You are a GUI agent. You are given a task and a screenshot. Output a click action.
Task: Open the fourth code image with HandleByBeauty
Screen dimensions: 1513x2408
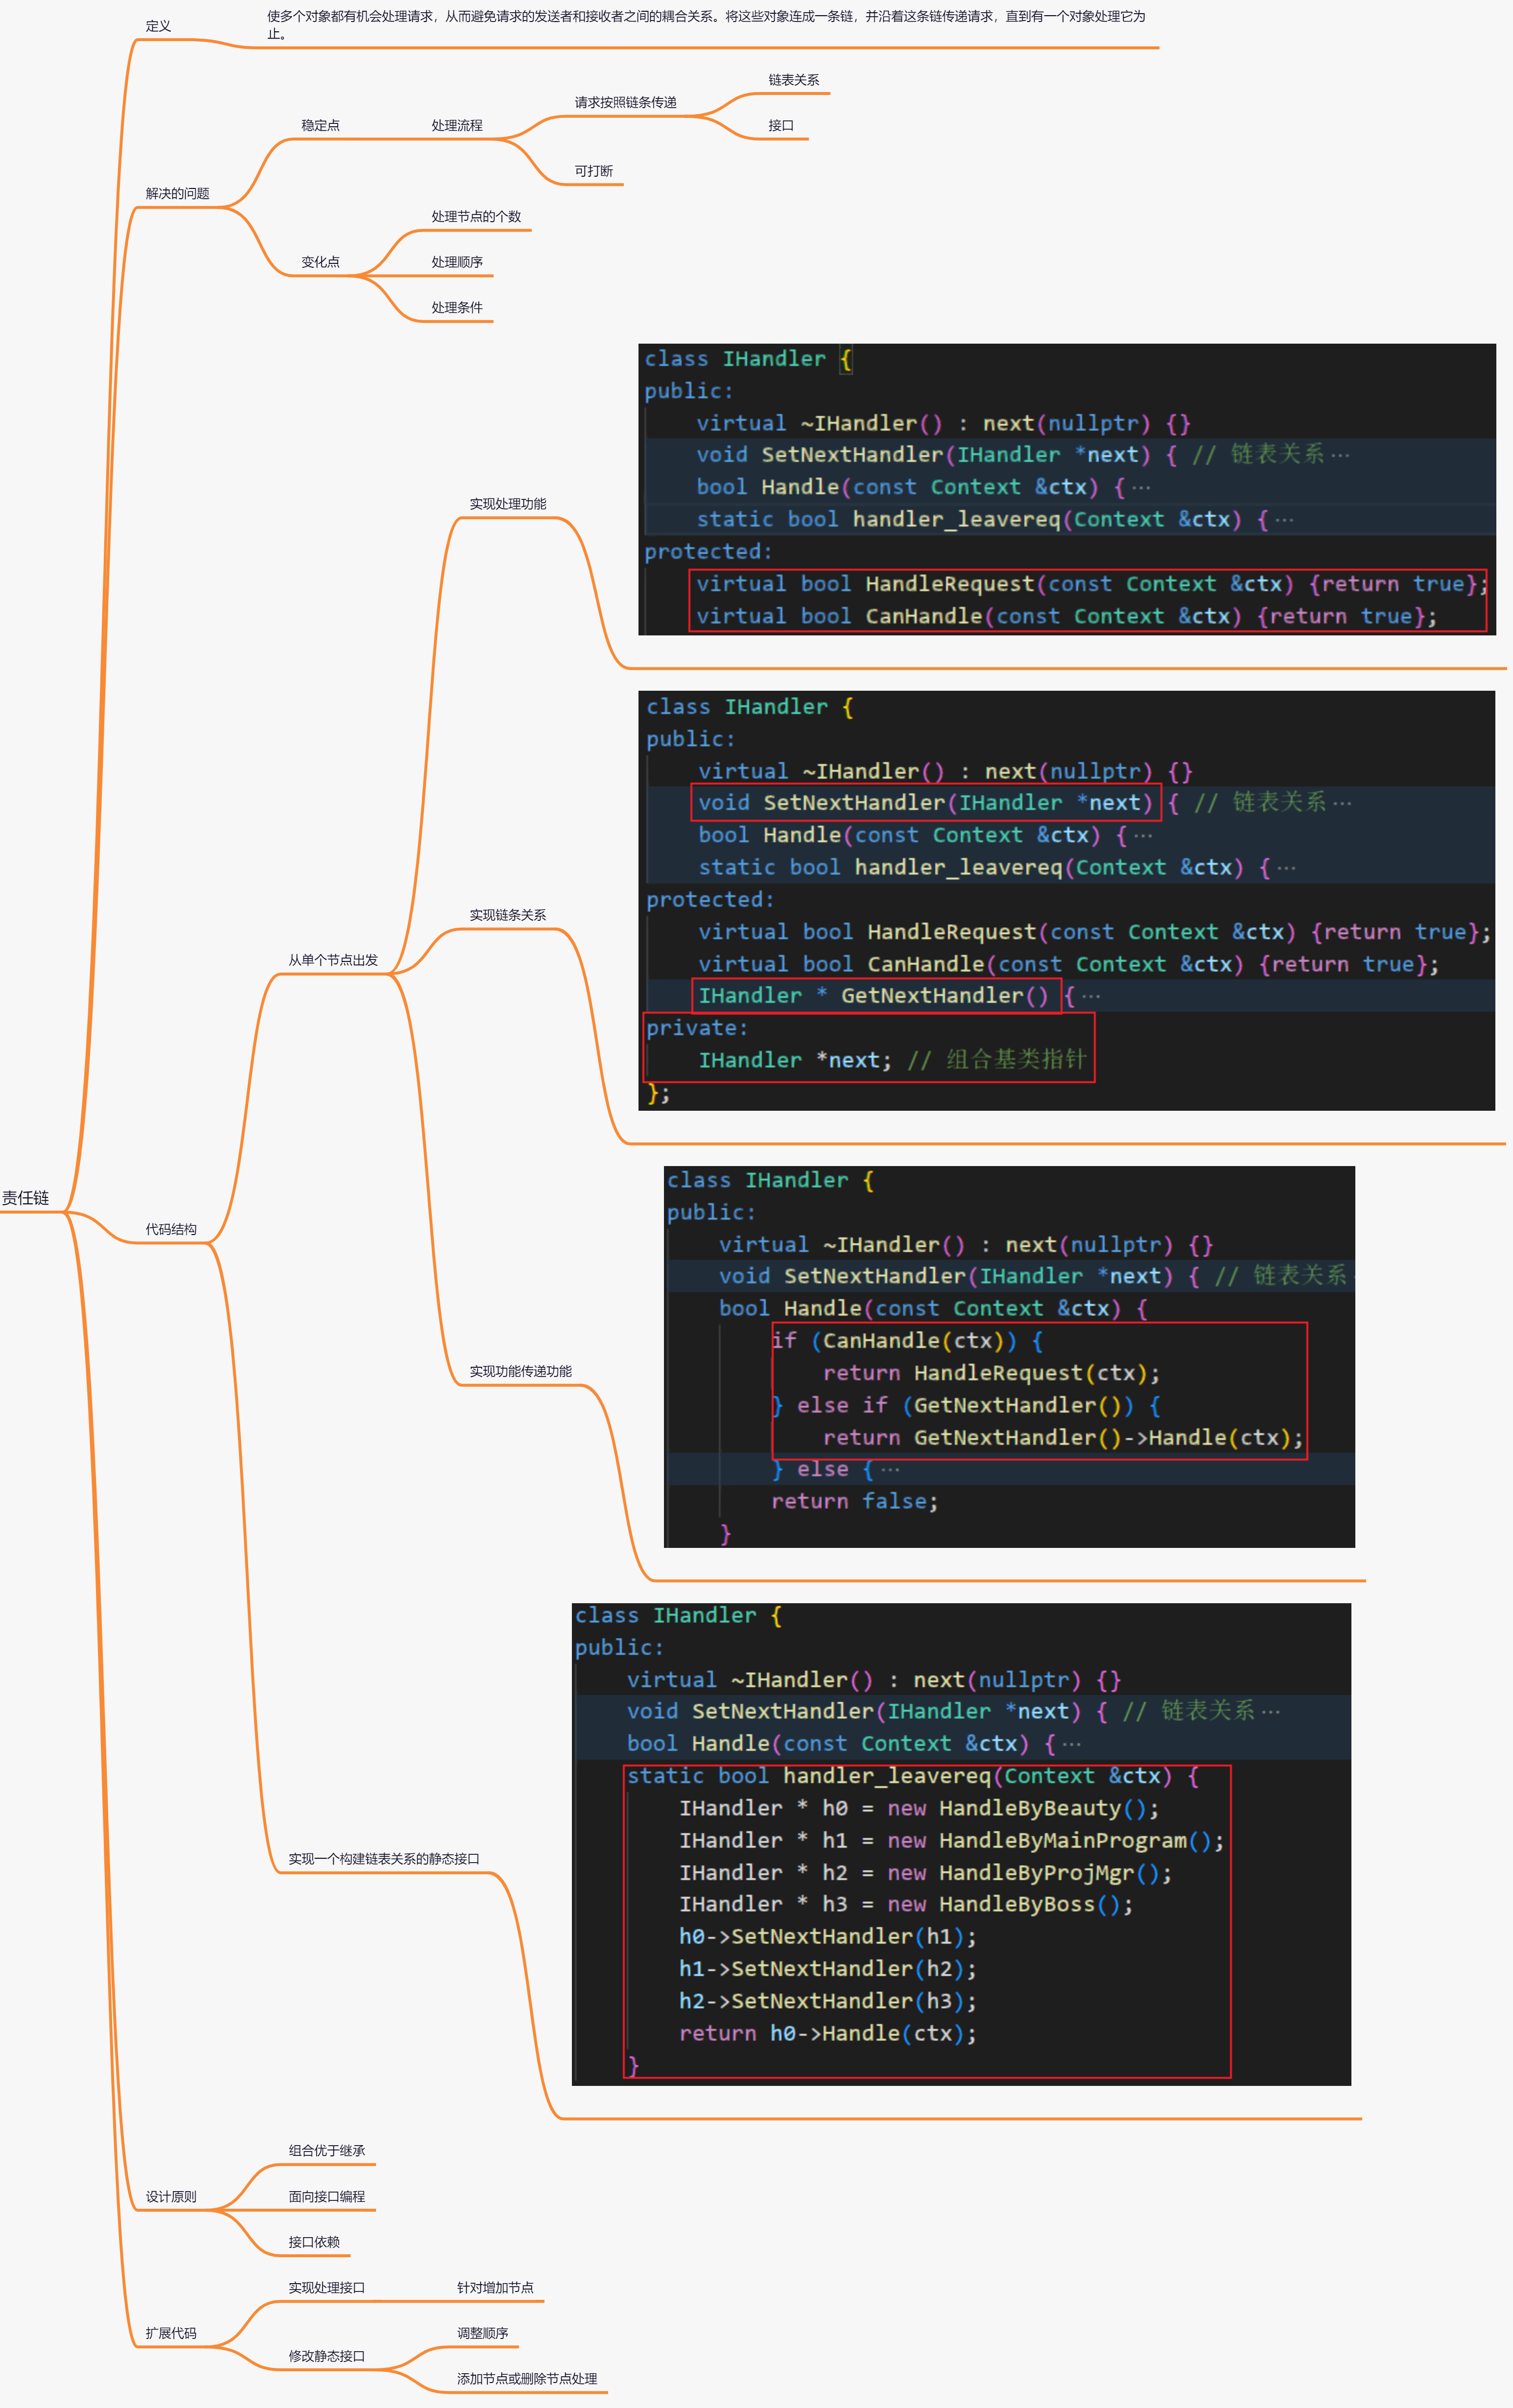click(961, 1845)
